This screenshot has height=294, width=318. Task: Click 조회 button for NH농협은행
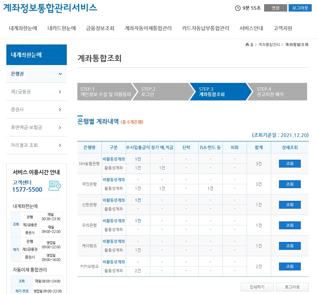(x=290, y=164)
